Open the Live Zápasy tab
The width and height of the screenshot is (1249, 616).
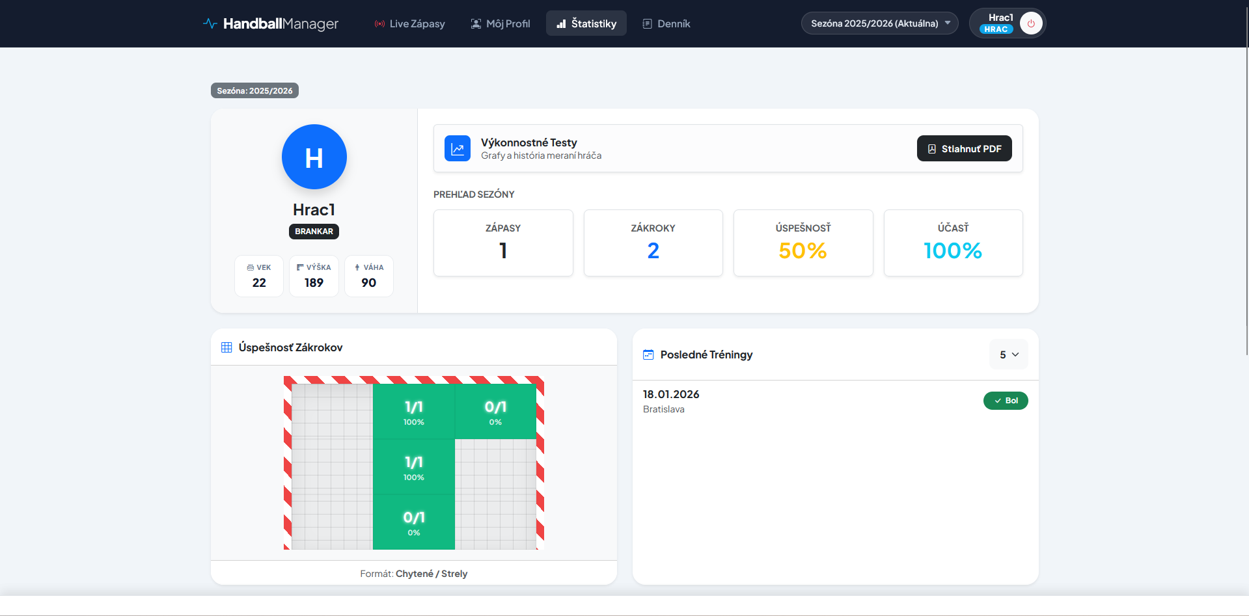[410, 23]
